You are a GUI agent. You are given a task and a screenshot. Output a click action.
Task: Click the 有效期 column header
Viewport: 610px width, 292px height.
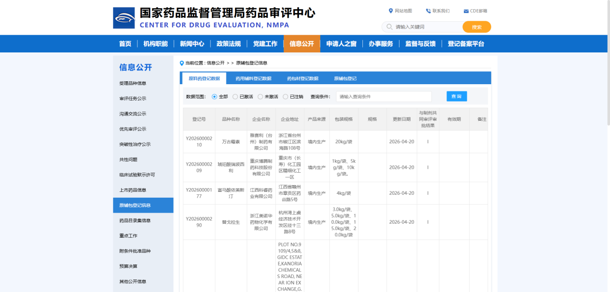click(x=454, y=119)
